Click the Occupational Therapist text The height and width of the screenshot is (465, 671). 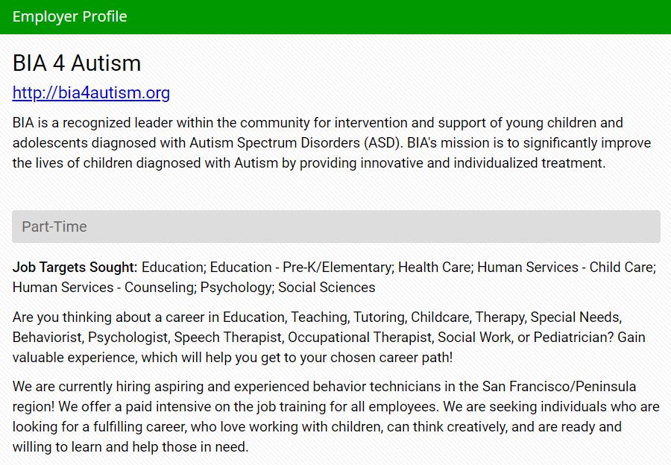tap(361, 337)
